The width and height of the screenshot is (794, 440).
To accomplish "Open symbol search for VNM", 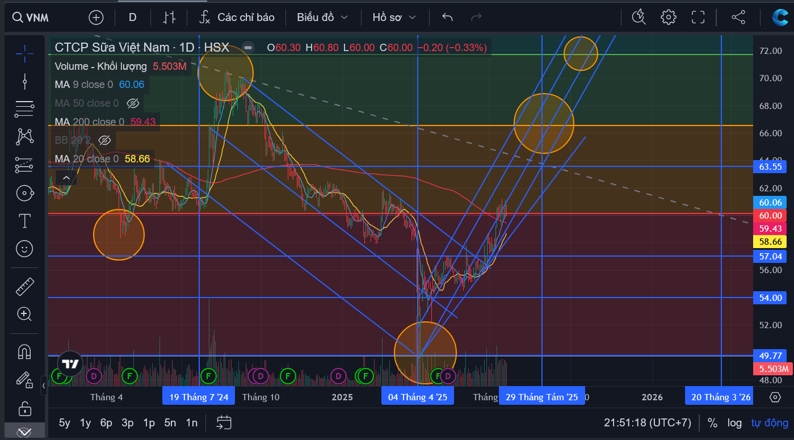I will click(x=31, y=18).
